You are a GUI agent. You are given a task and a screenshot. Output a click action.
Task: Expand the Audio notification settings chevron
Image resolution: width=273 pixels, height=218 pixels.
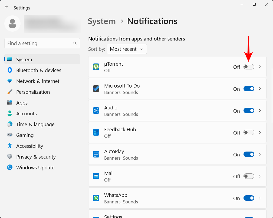[x=259, y=110]
